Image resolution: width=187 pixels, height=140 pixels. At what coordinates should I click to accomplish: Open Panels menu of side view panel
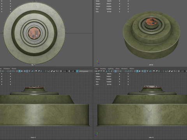tap(132, 68)
